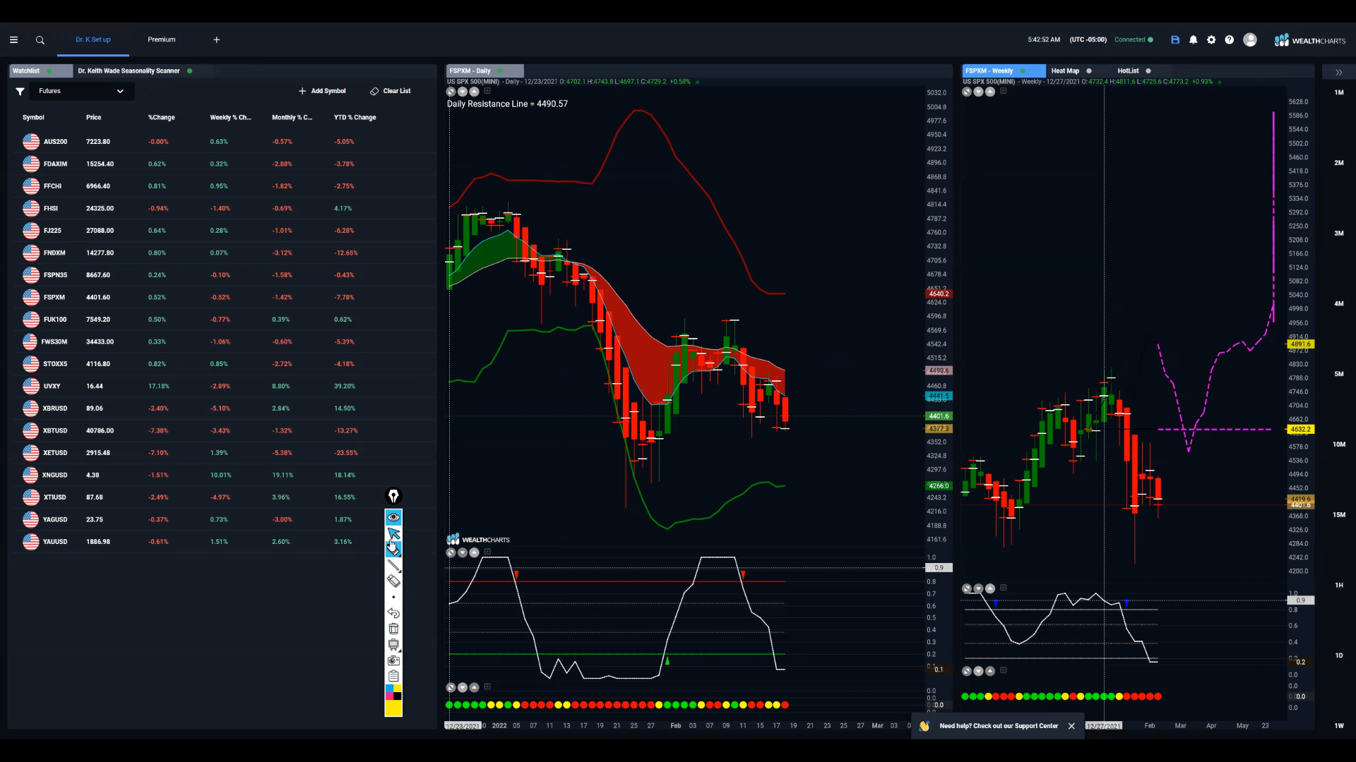The width and height of the screenshot is (1356, 762).
Task: Toggle drawing visibility with the eye icon
Action: pyautogui.click(x=393, y=517)
